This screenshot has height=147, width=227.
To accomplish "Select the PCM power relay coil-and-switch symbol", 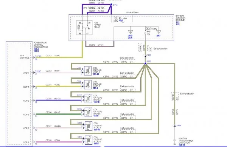I will coord(84,28).
